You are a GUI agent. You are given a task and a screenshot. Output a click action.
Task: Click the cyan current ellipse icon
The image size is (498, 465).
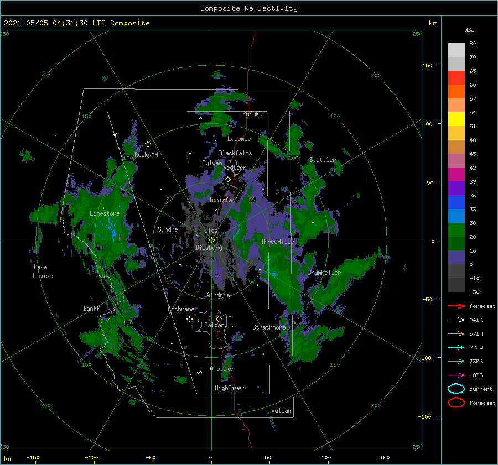pos(456,389)
